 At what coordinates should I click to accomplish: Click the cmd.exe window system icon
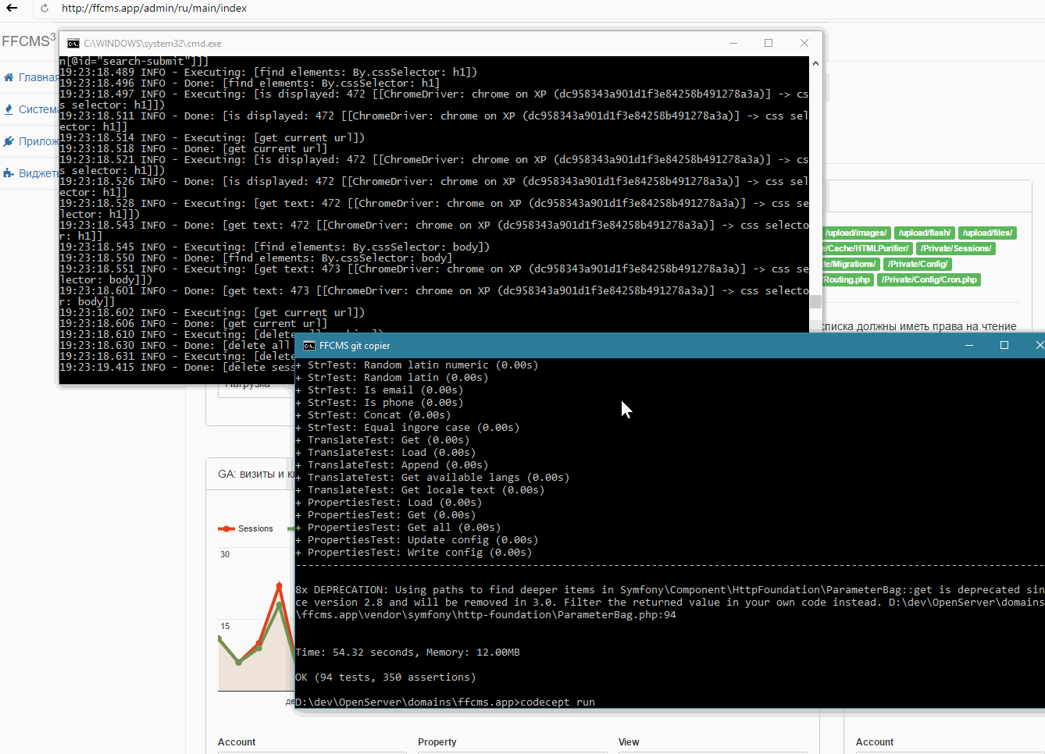tap(73, 44)
